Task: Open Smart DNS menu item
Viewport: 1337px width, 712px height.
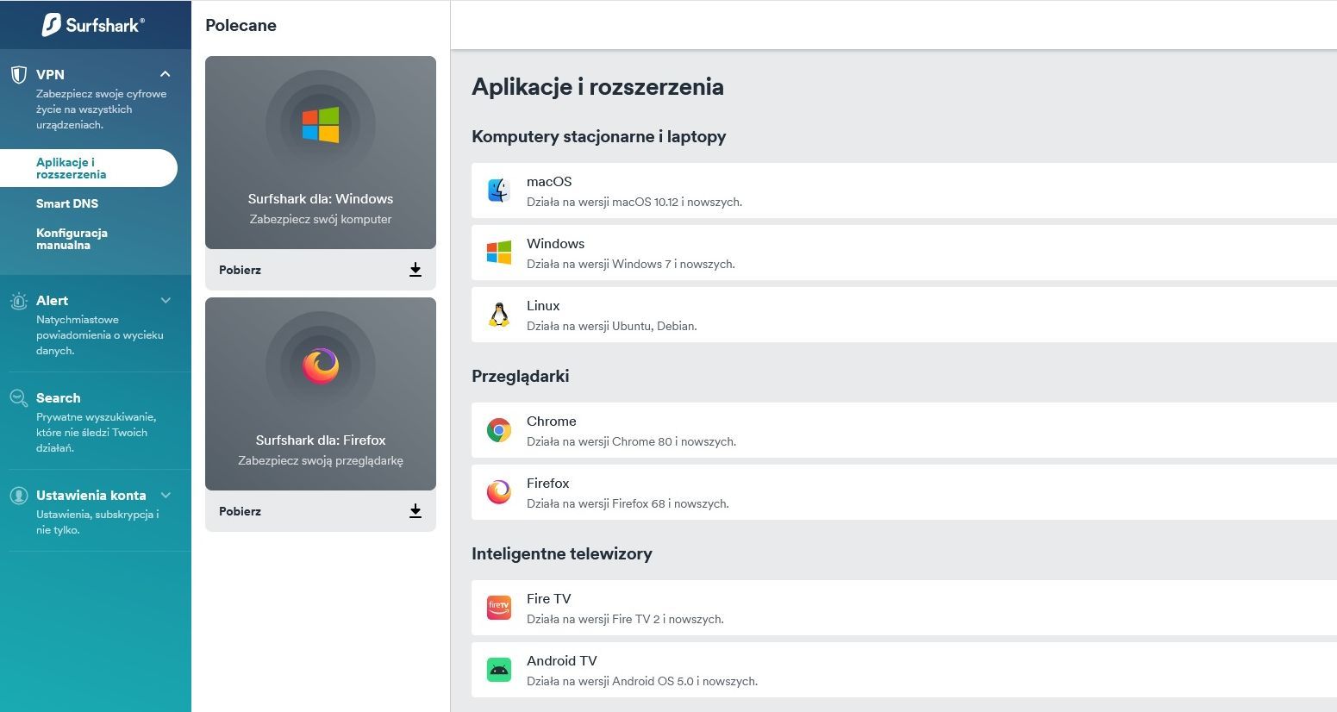Action: (x=67, y=203)
